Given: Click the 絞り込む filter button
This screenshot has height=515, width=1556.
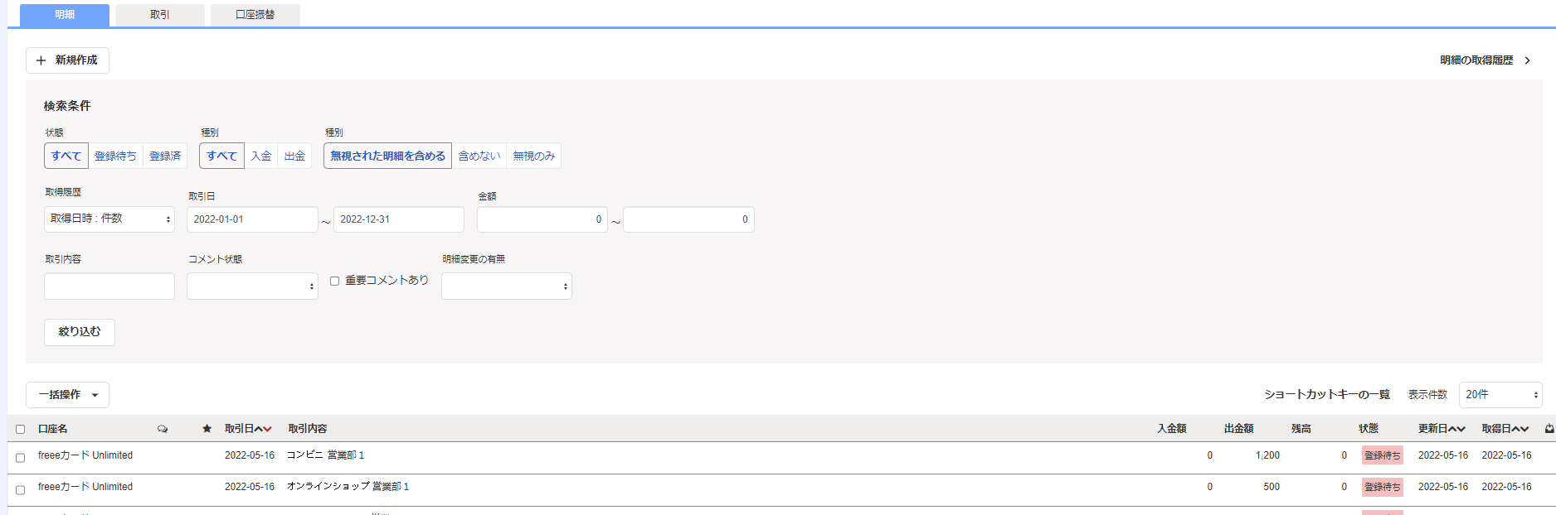Looking at the screenshot, I should 80,332.
